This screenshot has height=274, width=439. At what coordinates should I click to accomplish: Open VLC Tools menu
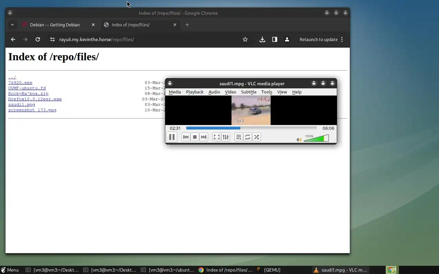[x=266, y=92]
